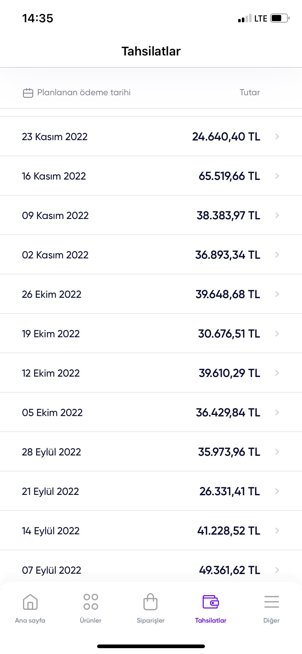Tap the Tutar column header
This screenshot has width=302, height=654.
(x=250, y=92)
